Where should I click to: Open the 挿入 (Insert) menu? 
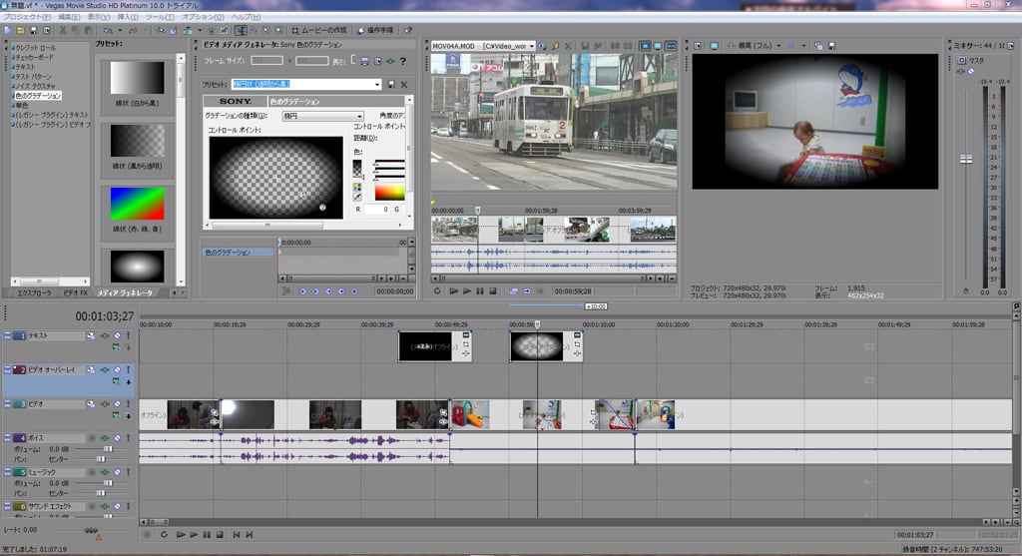pyautogui.click(x=129, y=17)
